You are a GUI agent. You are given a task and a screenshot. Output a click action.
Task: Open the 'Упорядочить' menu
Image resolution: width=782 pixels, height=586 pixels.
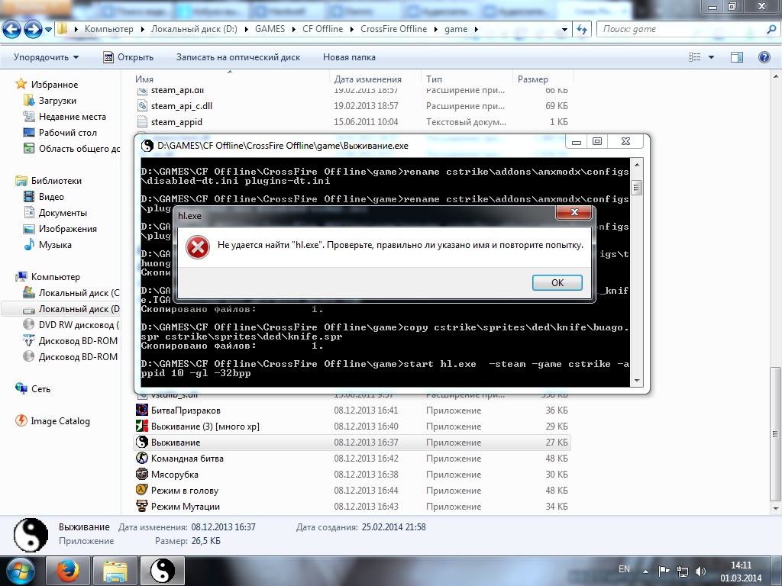coord(46,57)
